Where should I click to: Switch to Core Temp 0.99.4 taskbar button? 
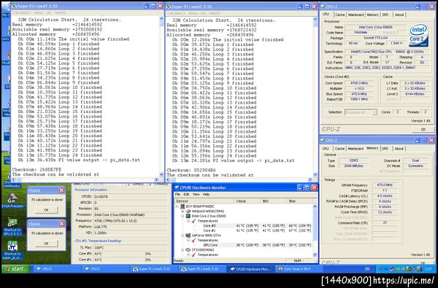pos(299,269)
